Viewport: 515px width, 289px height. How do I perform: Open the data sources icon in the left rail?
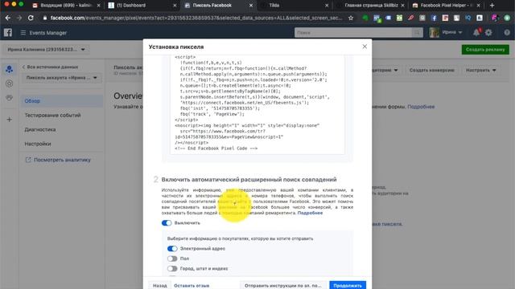point(9,69)
